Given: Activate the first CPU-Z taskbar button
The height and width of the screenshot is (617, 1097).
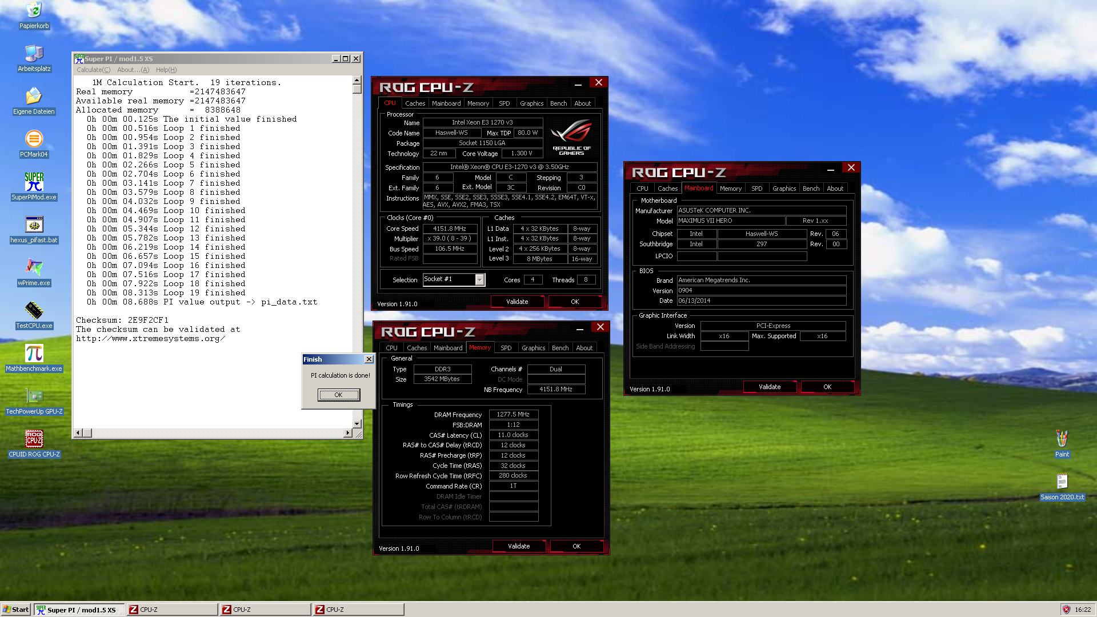Looking at the screenshot, I should coord(171,610).
